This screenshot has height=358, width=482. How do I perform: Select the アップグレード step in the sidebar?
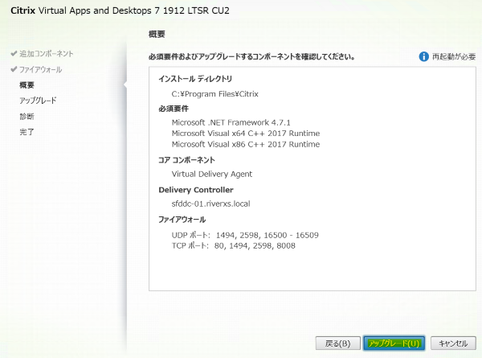pyautogui.click(x=38, y=101)
